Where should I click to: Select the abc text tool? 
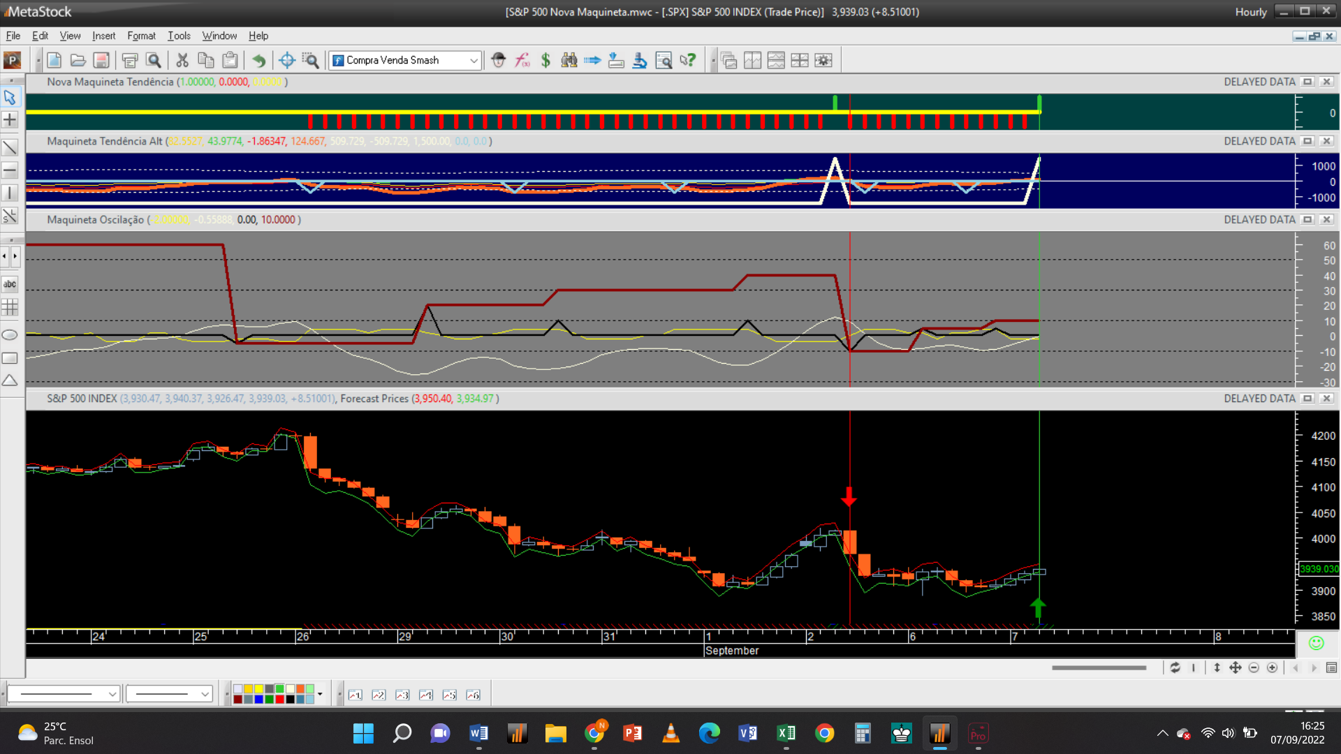(10, 284)
